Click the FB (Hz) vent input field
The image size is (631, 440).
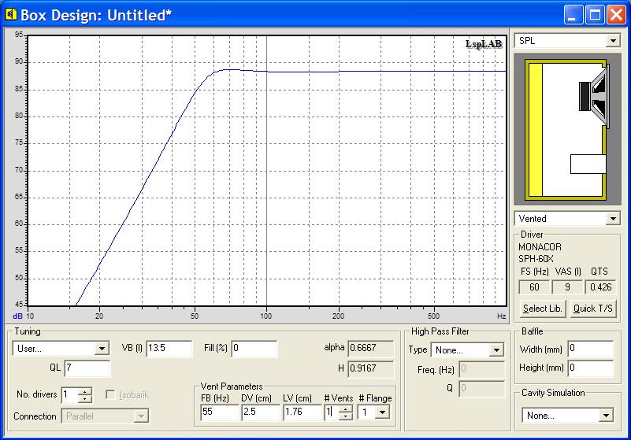coord(220,412)
